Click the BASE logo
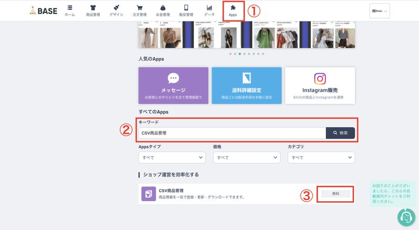This screenshot has height=230, width=419. pyautogui.click(x=43, y=10)
